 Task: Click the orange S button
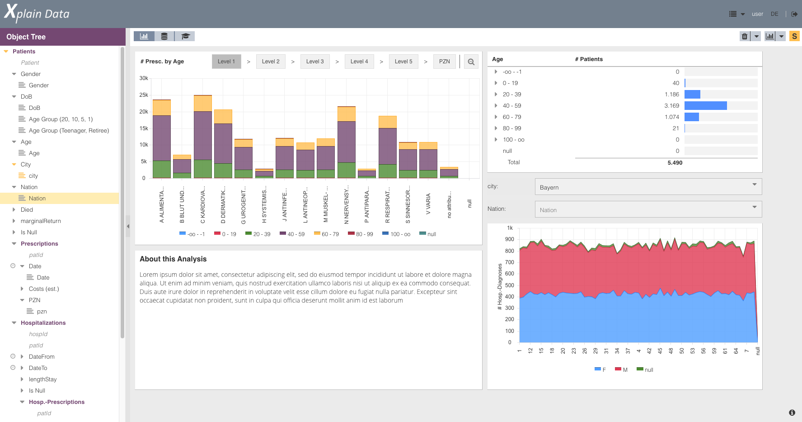pos(794,36)
